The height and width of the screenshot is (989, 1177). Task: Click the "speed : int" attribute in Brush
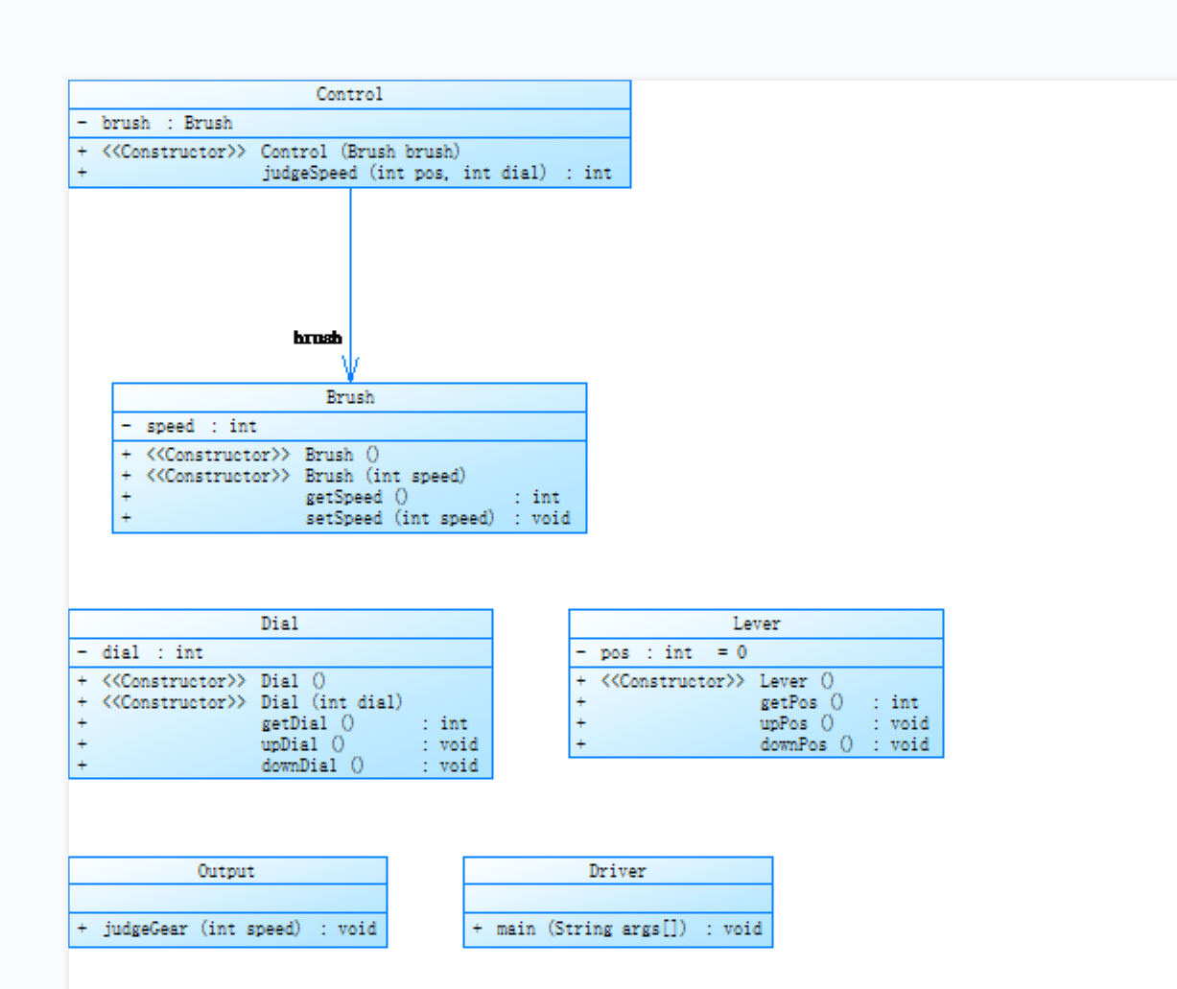[x=189, y=426]
